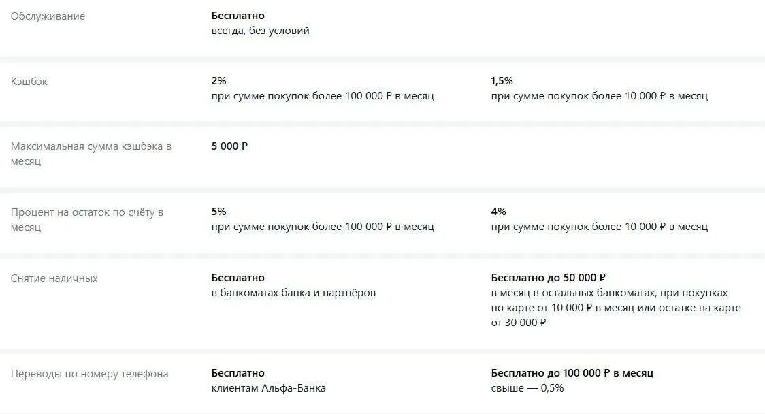Click the "свыше — 0,5%" fee text
The width and height of the screenshot is (765, 414).
527,388
